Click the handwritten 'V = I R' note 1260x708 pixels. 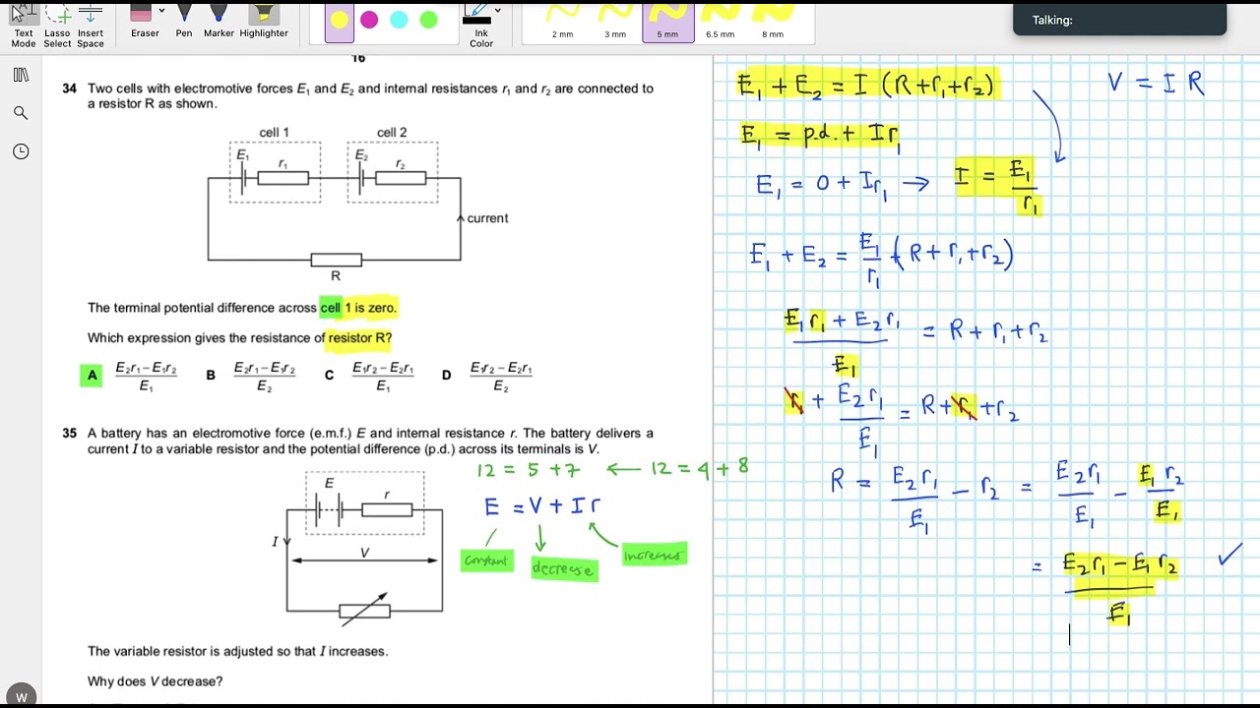coord(1156,83)
